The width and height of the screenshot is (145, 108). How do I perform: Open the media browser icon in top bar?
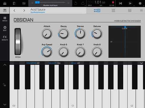pos(5,3)
